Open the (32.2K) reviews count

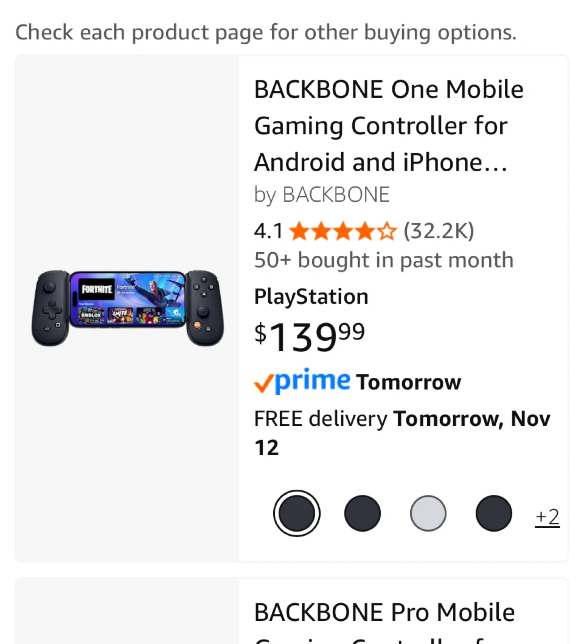438,231
